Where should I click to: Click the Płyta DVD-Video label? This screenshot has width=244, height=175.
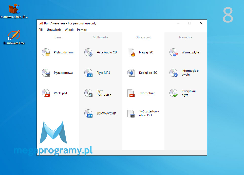pyautogui.click(x=104, y=93)
